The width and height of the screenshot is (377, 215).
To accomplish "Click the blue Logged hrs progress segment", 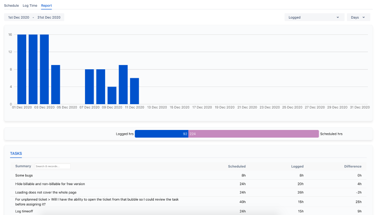I will pyautogui.click(x=161, y=134).
